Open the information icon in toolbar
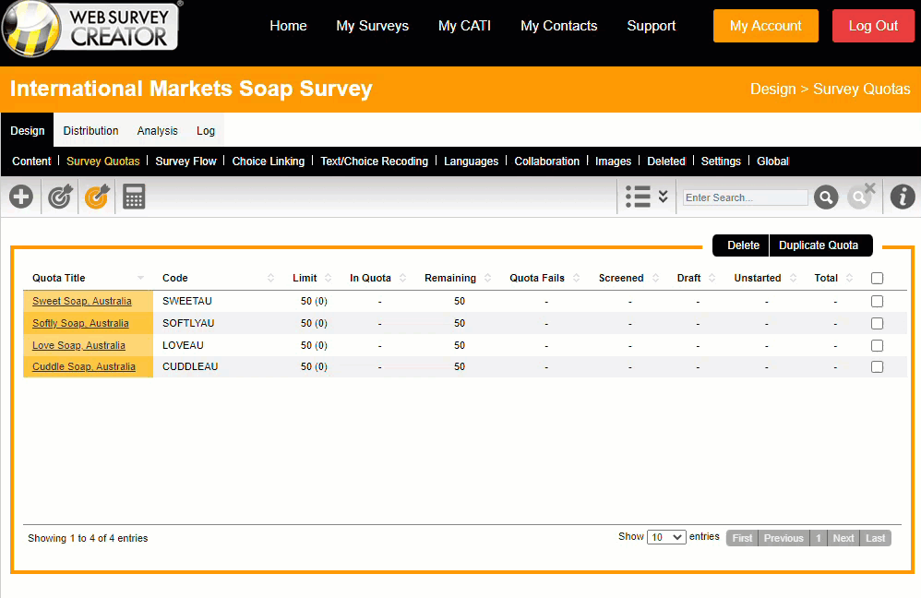 pyautogui.click(x=903, y=197)
